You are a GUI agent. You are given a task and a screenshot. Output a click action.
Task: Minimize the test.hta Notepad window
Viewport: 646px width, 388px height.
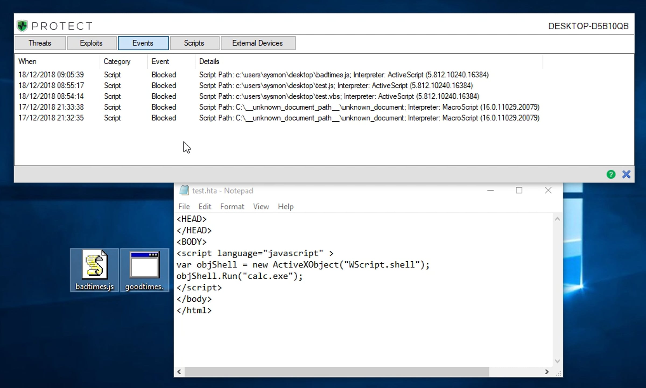click(x=490, y=190)
